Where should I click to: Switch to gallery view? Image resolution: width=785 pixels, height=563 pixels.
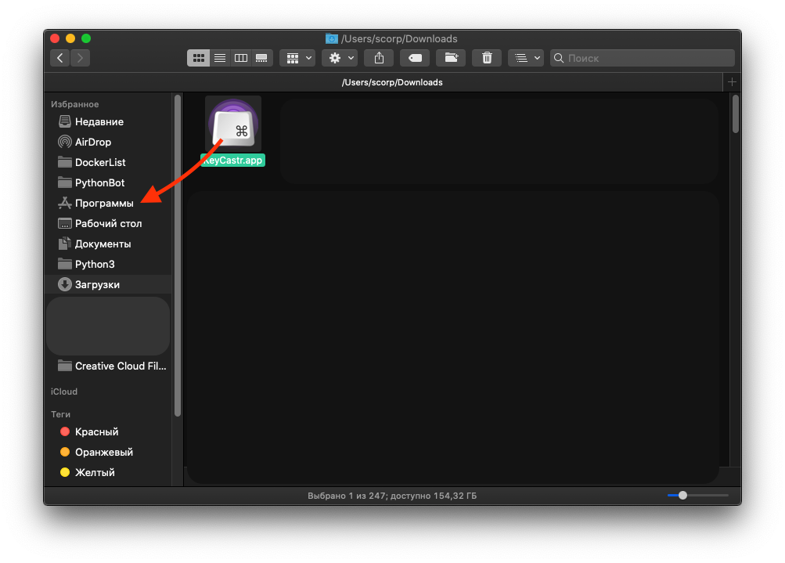pyautogui.click(x=262, y=58)
